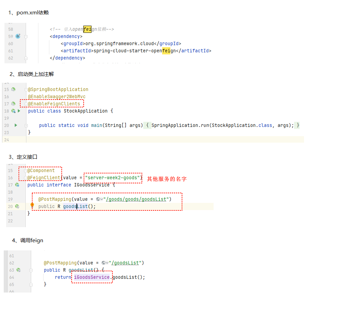Click the org.springframework.cloud groupId text
Viewport: 351px width, 312px height.
[120, 43]
